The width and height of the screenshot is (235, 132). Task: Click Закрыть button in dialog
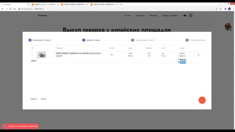[x=34, y=99]
